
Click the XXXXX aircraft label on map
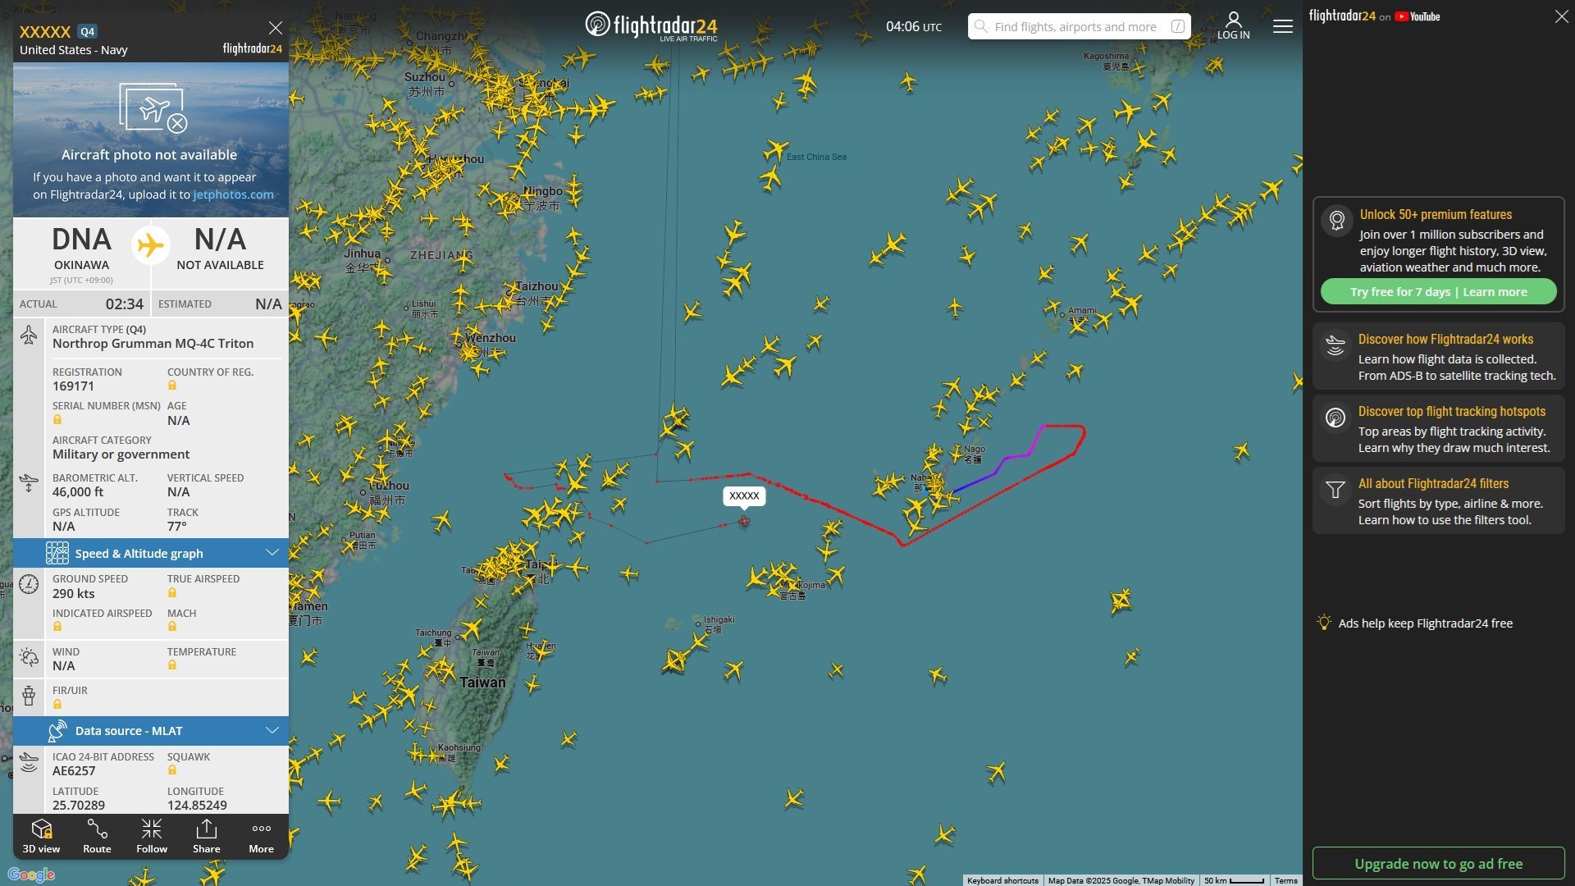[744, 496]
